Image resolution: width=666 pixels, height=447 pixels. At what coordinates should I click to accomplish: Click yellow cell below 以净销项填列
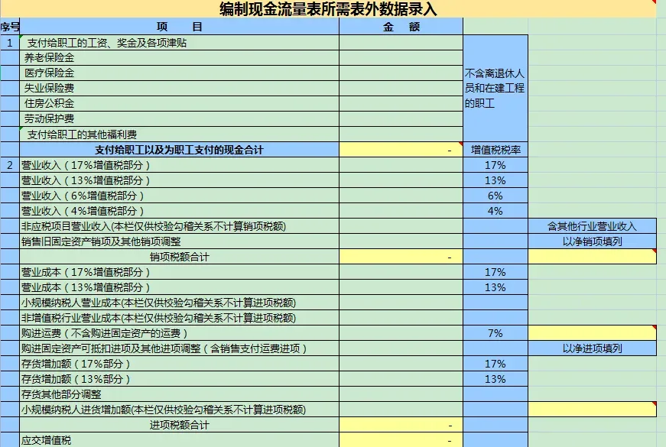coord(592,257)
